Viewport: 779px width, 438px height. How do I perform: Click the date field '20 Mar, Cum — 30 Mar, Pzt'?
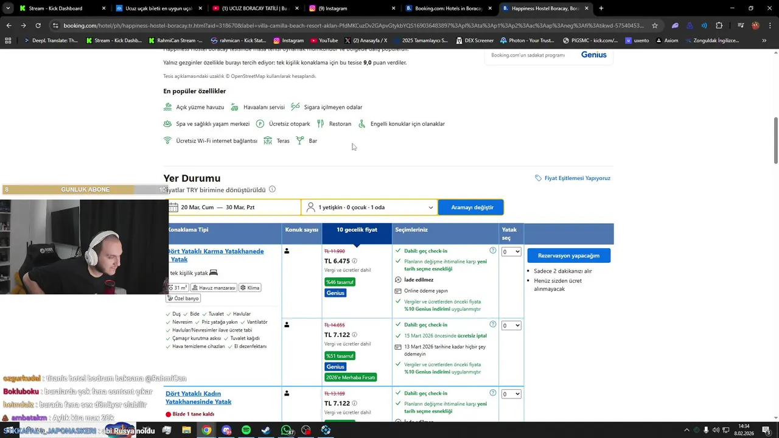tap(235, 207)
